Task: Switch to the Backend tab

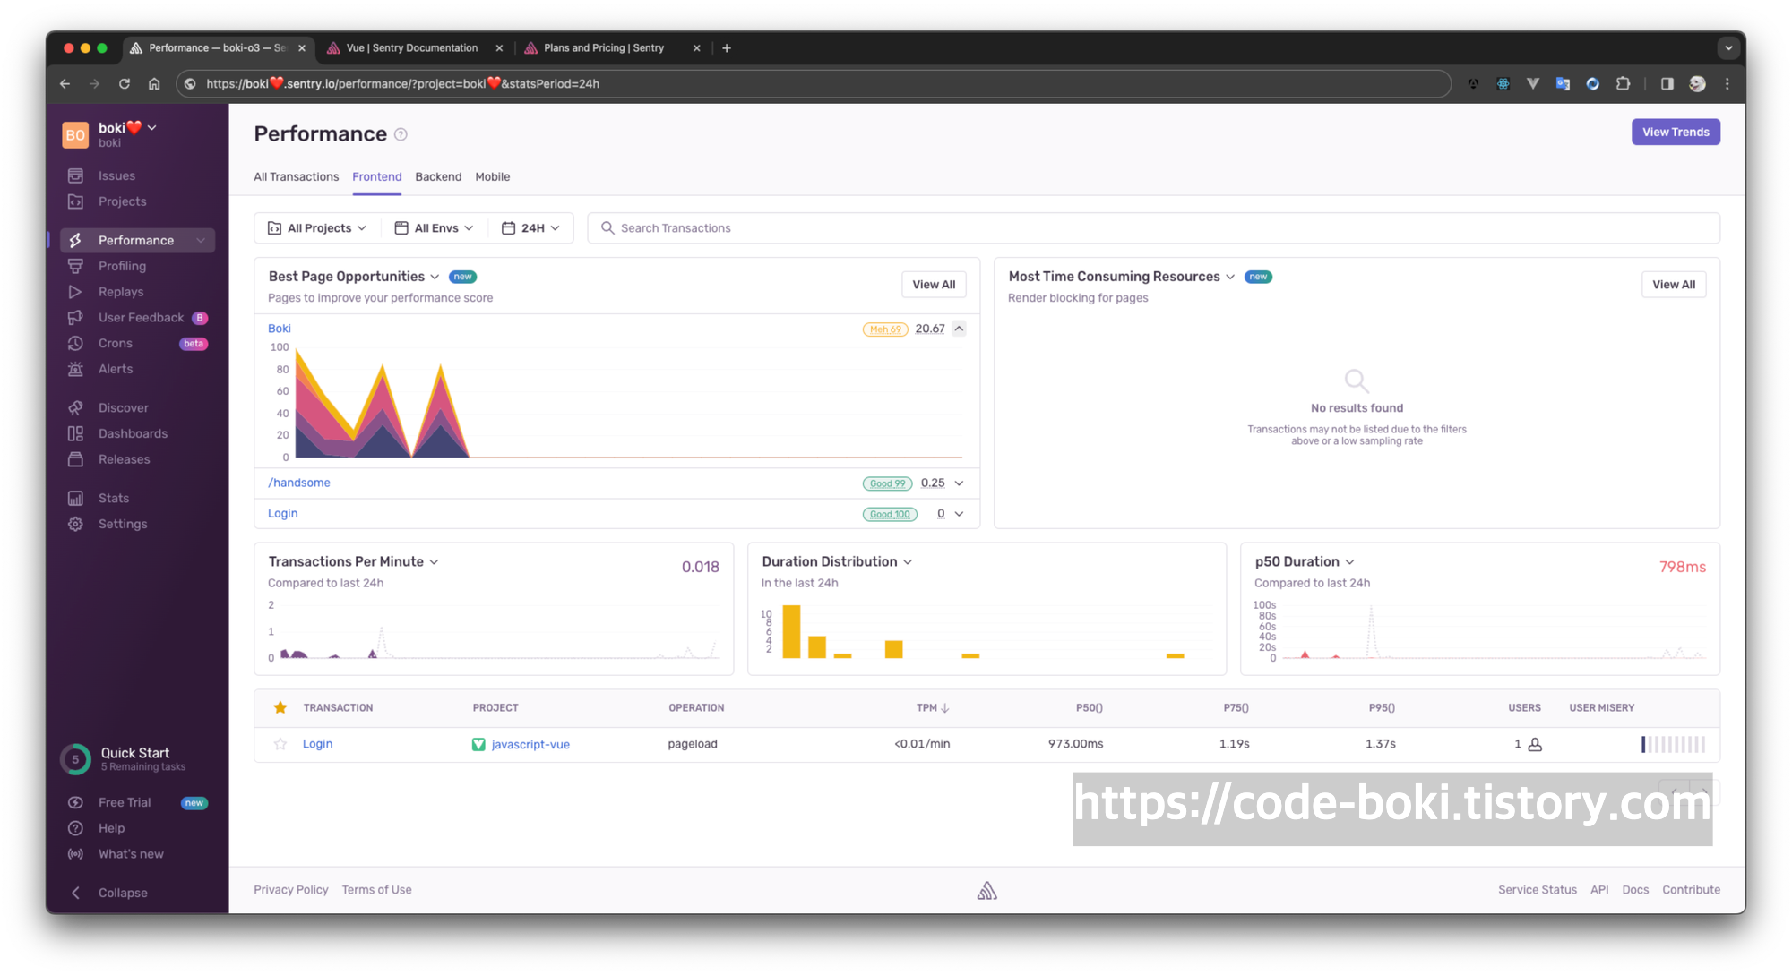Action: [438, 176]
